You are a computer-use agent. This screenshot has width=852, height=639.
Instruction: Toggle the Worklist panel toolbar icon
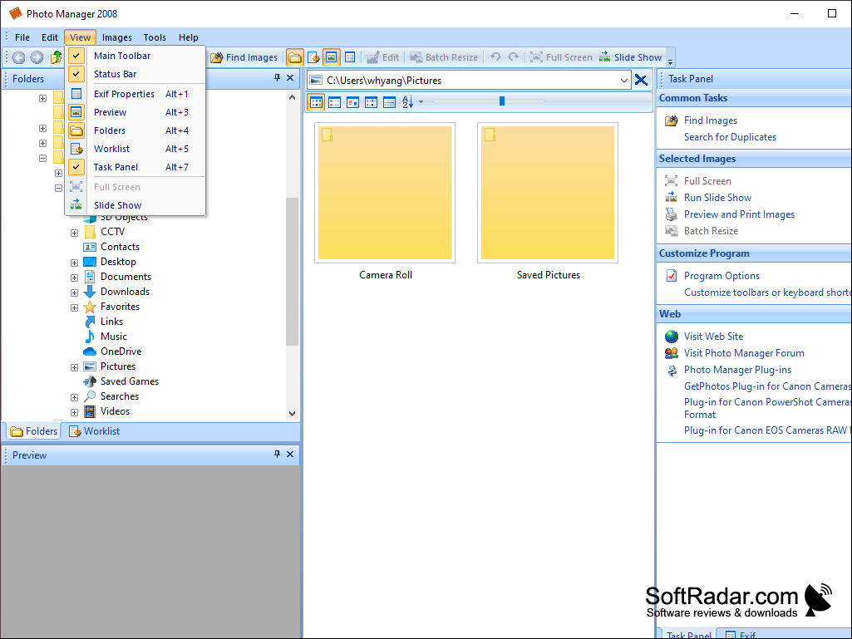(313, 57)
